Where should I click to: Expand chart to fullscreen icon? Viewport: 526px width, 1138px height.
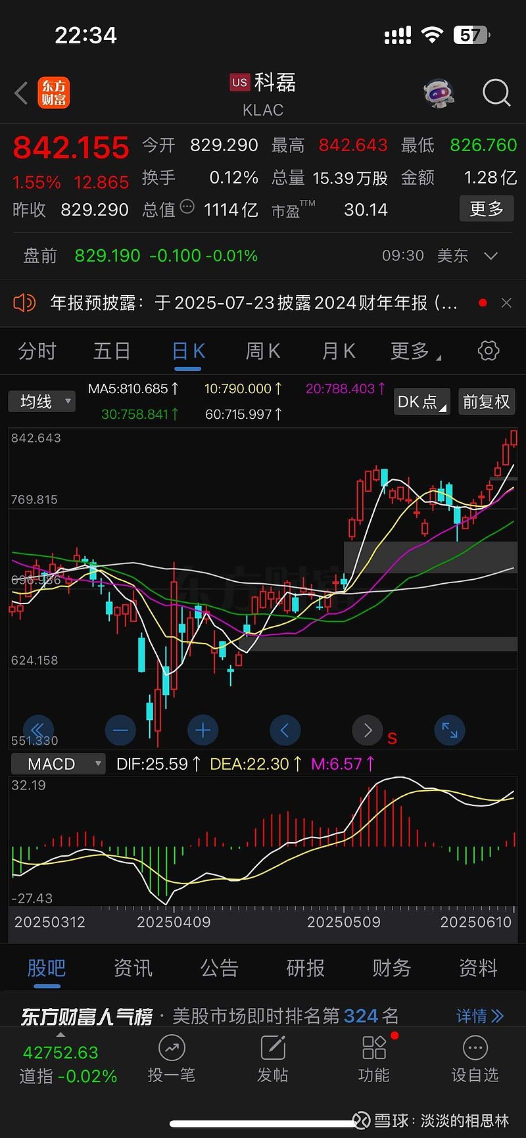450,730
